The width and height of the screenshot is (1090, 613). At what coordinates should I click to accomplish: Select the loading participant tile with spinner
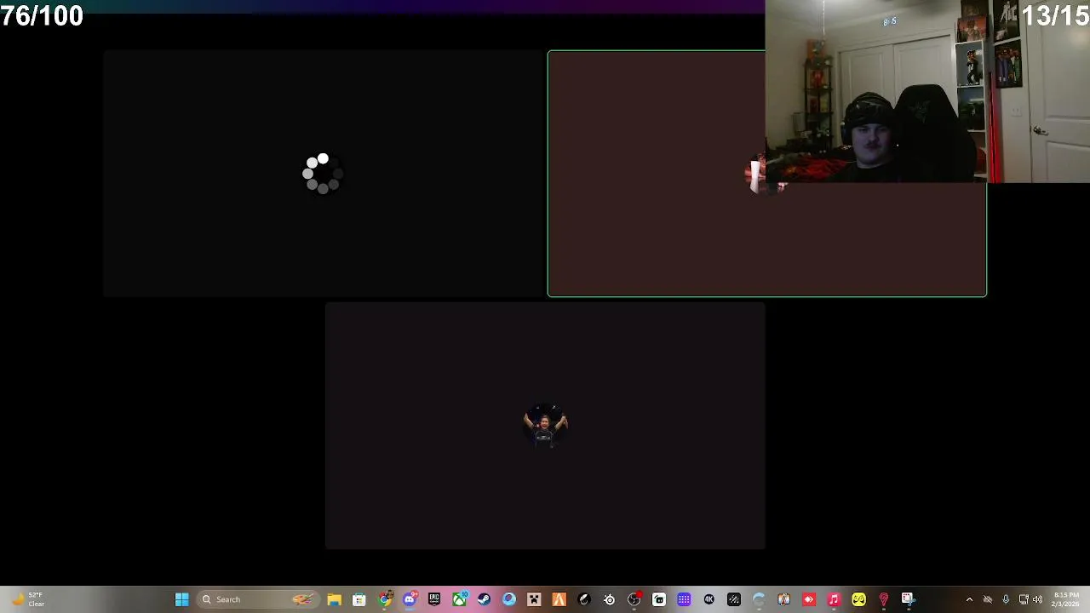click(324, 174)
